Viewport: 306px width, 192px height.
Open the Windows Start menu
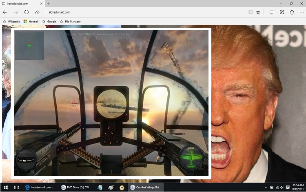point(6,188)
